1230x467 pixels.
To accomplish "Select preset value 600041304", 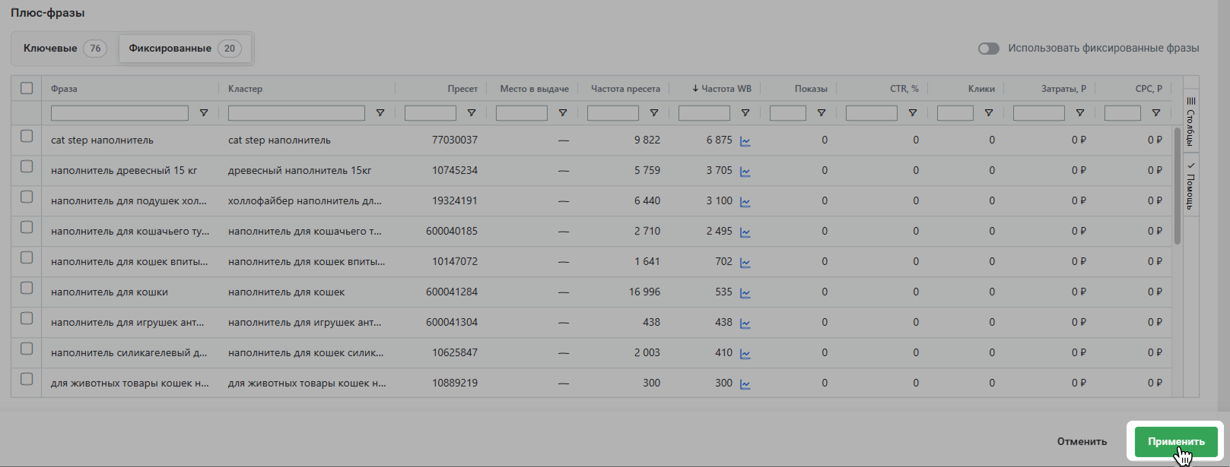I will pos(452,322).
